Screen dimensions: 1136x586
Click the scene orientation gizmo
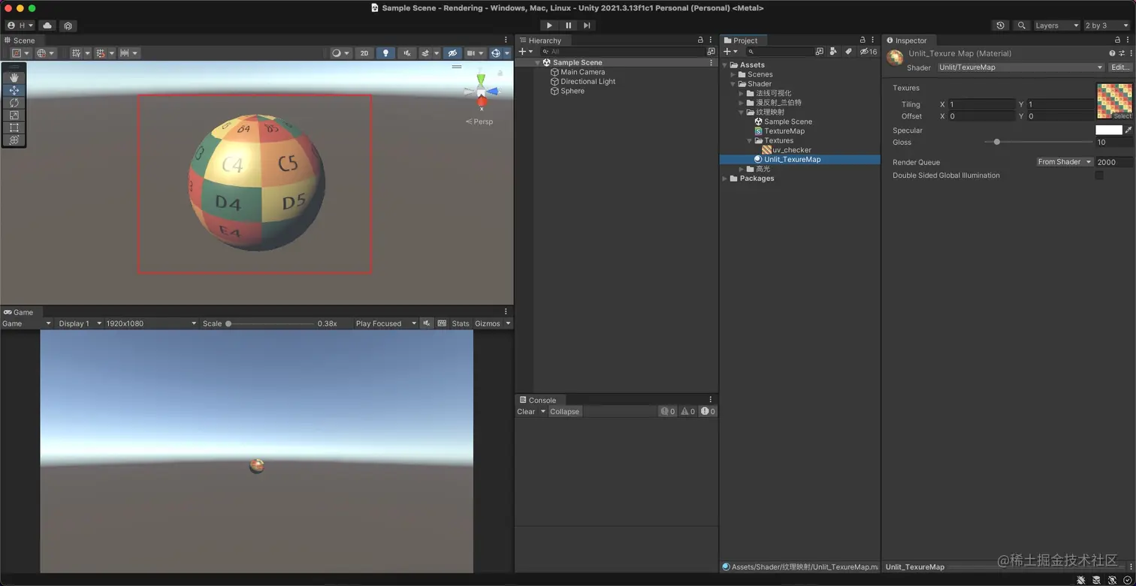point(481,92)
